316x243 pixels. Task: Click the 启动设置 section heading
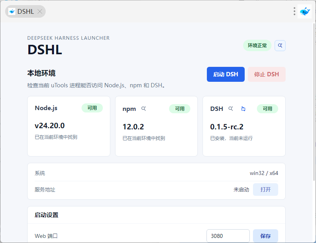pyautogui.click(x=46, y=215)
